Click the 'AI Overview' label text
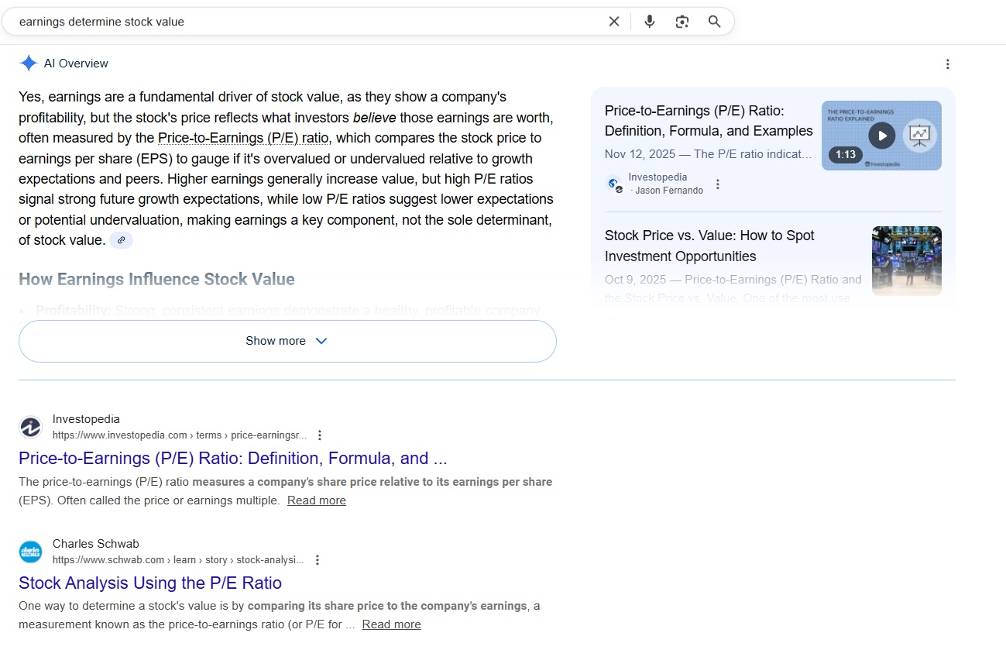This screenshot has height=650, width=1006. pyautogui.click(x=76, y=64)
